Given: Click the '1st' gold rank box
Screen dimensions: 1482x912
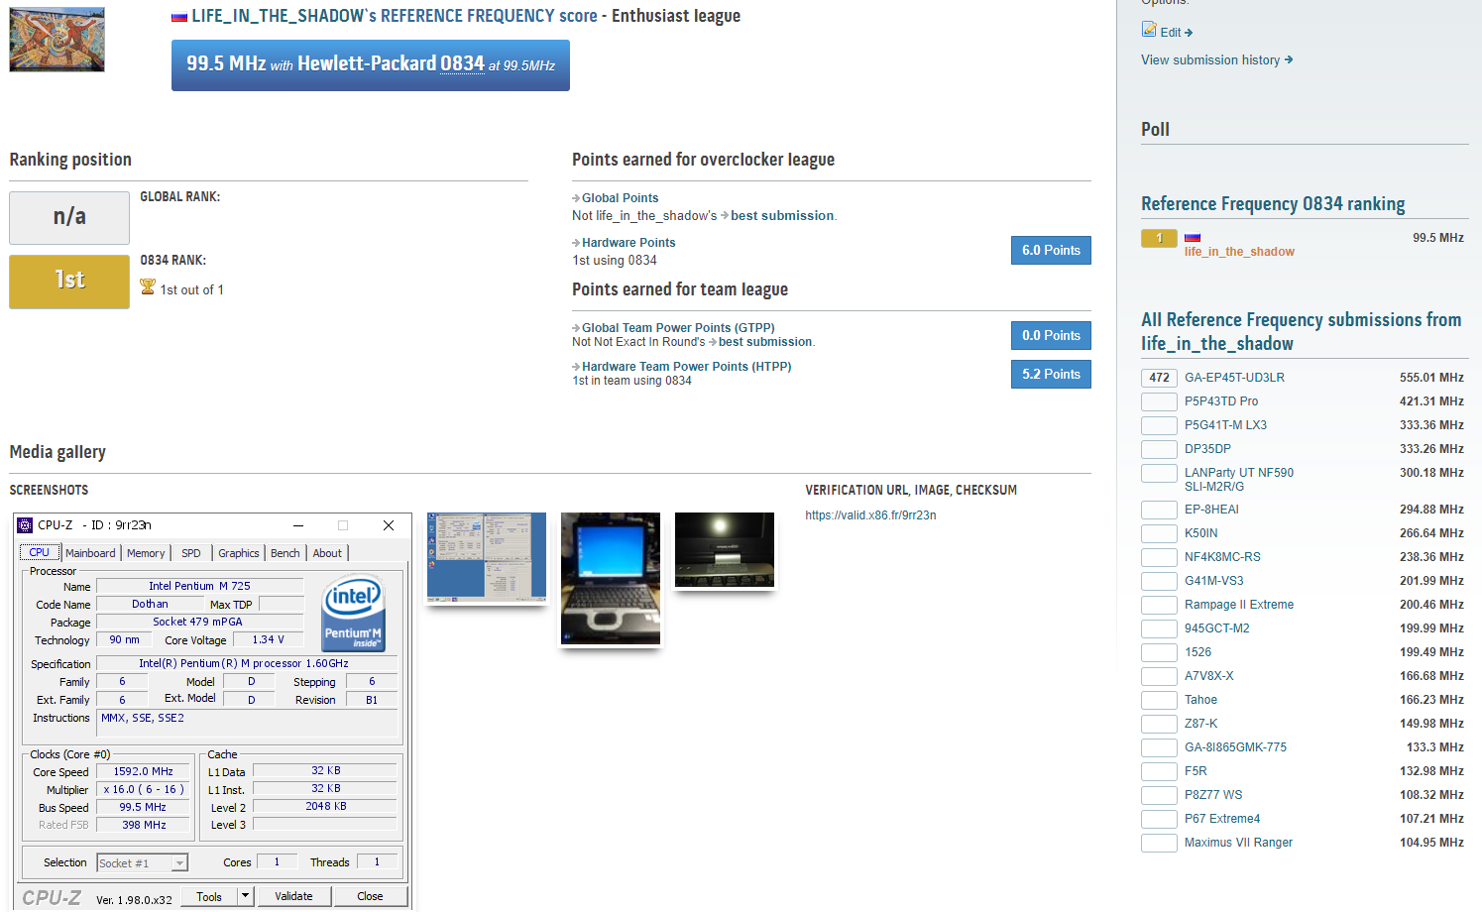Looking at the screenshot, I should tap(69, 282).
